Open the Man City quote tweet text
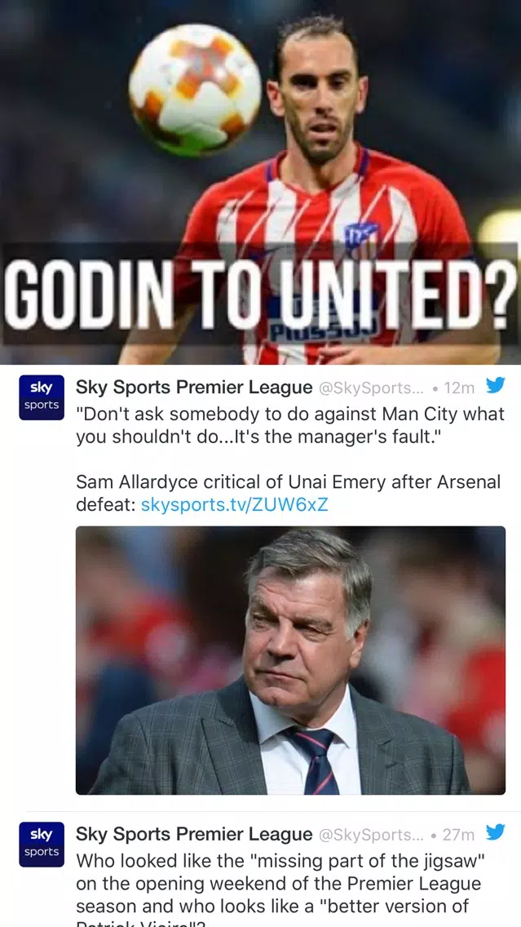Screen dimensions: 521x927 [x=290, y=426]
